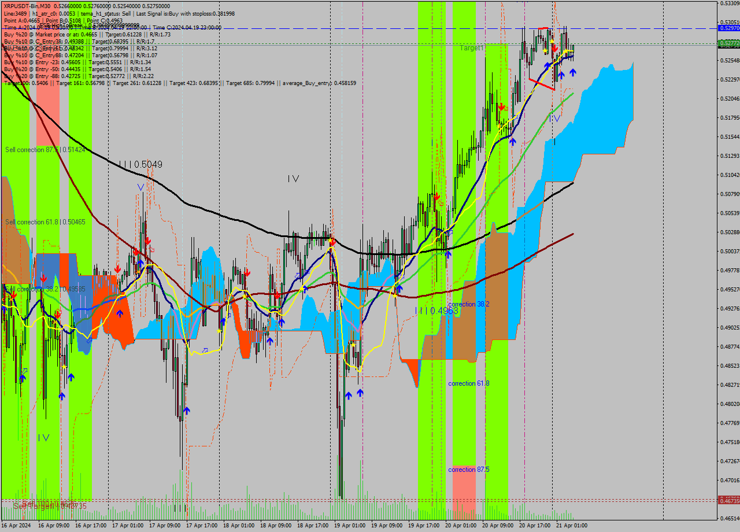Select the 'I I I 0.5049' wave label

140,165
